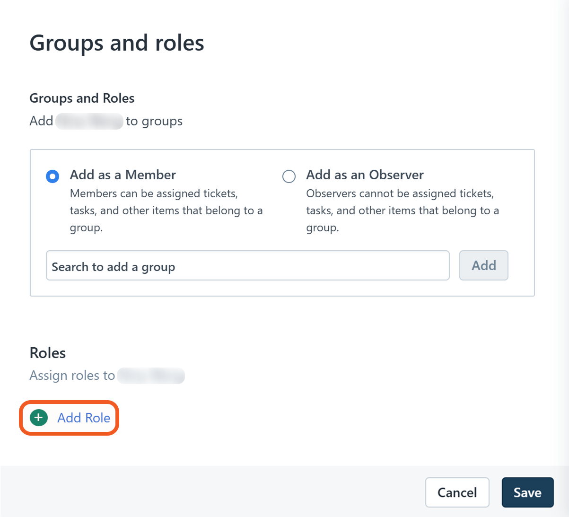
Task: Click the group membership options panel
Action: pos(282,222)
